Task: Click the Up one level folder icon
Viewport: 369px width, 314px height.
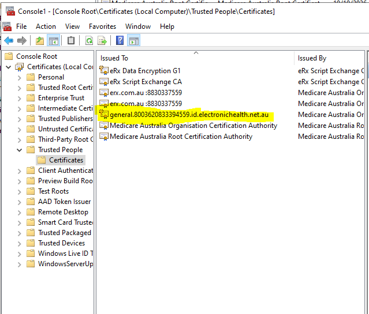Action: [x=40, y=41]
